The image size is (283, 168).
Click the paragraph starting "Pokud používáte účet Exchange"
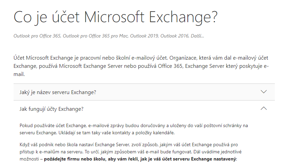point(134,129)
